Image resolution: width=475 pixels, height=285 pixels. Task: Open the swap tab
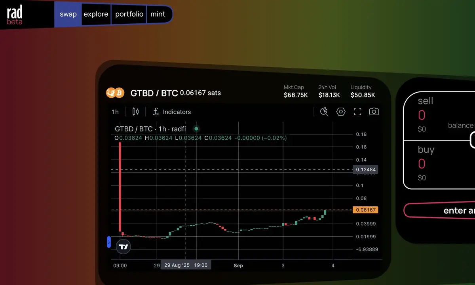coord(68,14)
